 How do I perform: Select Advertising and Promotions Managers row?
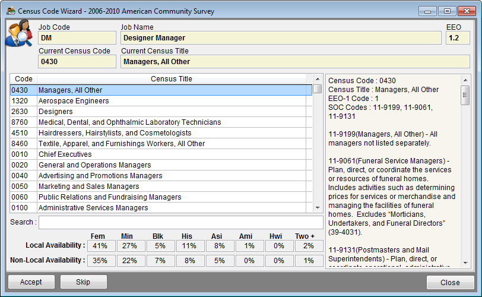161,176
